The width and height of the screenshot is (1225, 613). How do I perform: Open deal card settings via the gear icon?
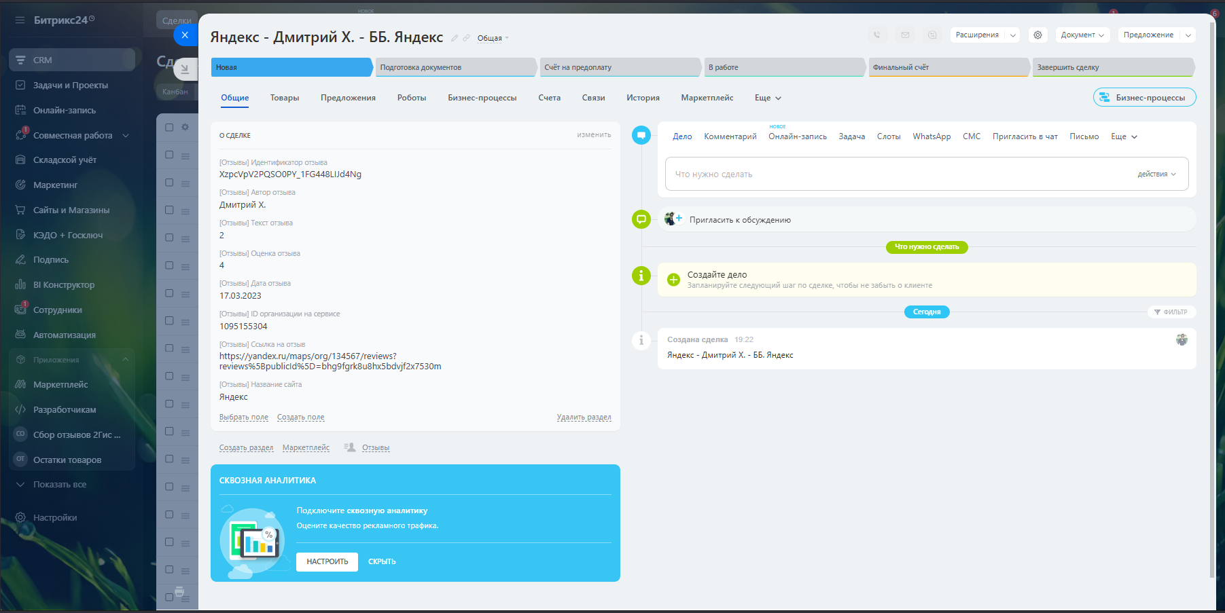coord(1037,35)
